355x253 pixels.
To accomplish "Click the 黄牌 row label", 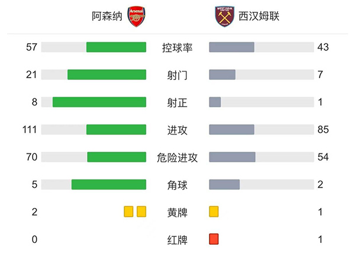I will (177, 212).
